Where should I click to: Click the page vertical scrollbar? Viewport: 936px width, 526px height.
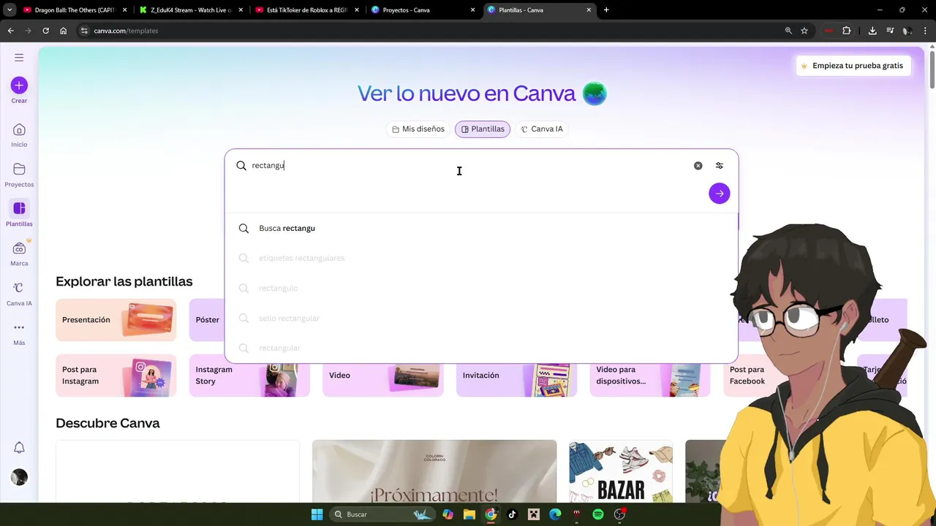coord(932,70)
